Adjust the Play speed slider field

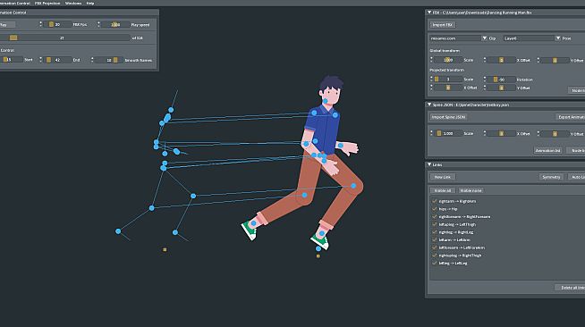pos(115,25)
